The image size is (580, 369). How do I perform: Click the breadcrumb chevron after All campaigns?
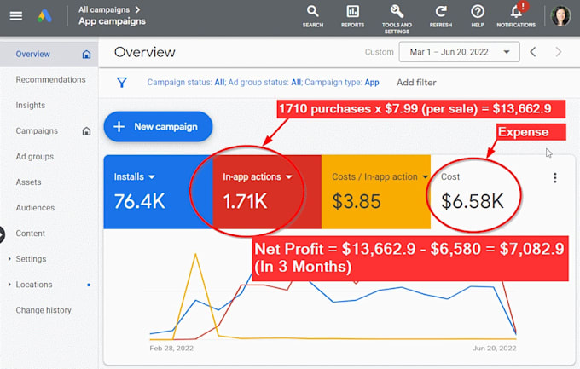pos(137,9)
